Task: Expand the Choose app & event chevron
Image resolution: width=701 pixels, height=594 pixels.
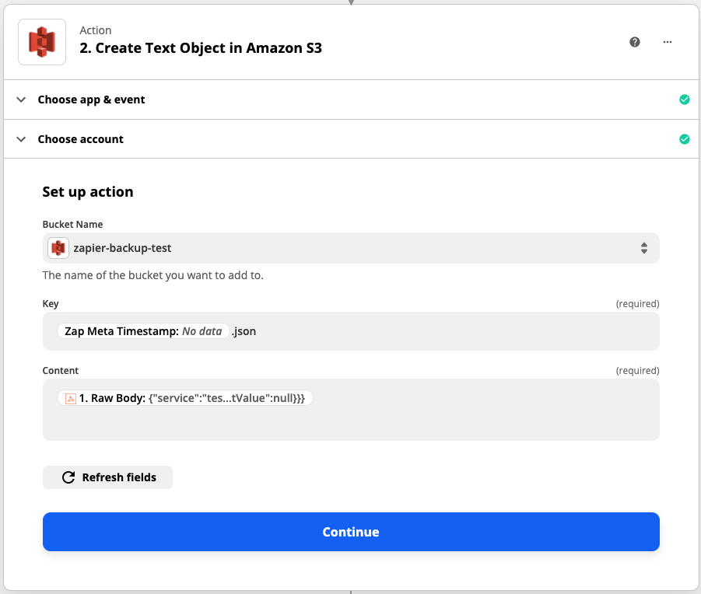Action: pos(22,100)
